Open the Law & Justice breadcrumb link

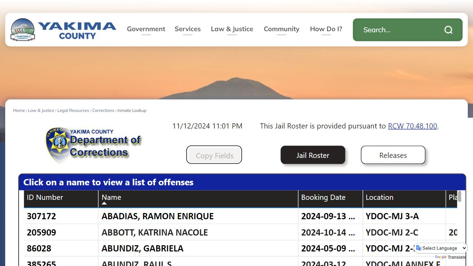[41, 110]
